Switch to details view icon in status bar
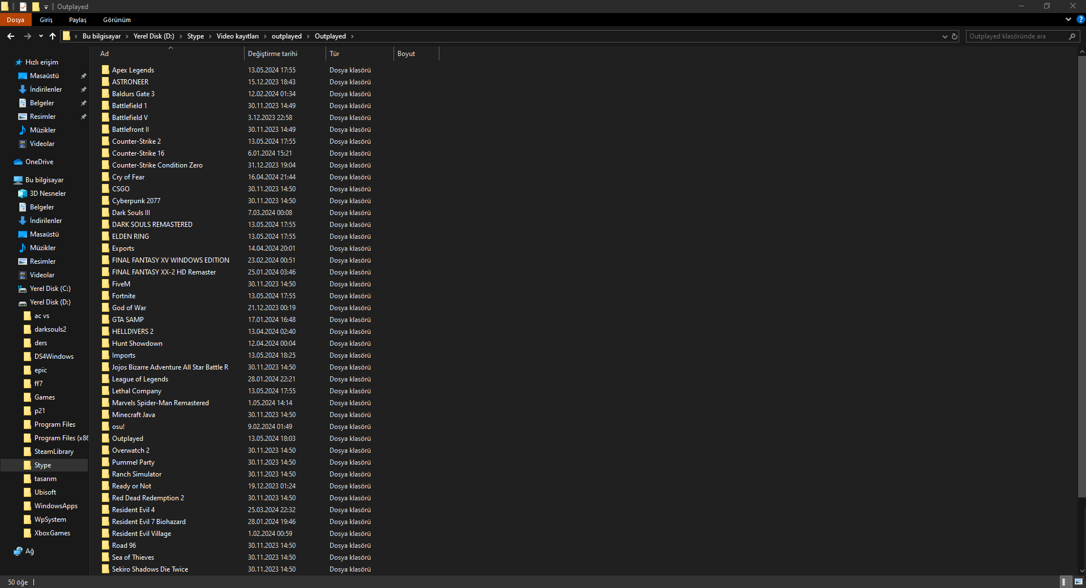Viewport: 1086px width, 588px height. [x=1064, y=582]
